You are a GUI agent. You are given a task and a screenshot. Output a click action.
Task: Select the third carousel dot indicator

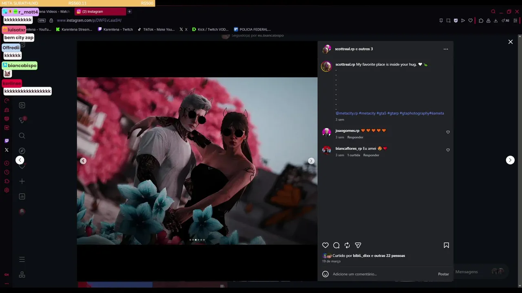point(196,240)
